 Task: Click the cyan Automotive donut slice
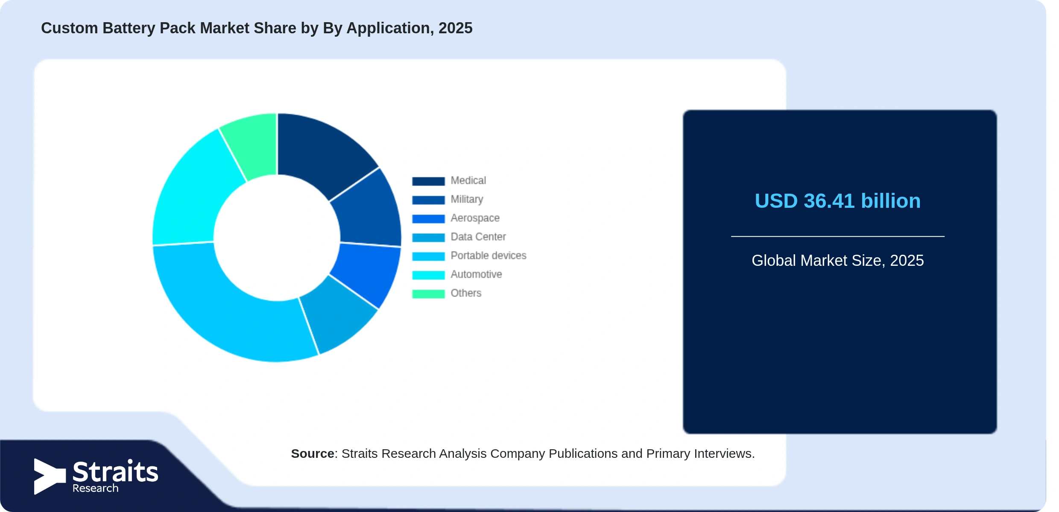(x=192, y=192)
